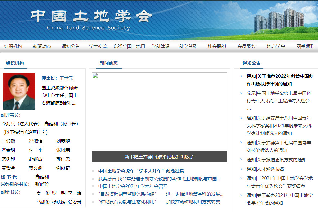Open 组织机构 in the navigation bar
Viewport: 318px width, 212px height.
point(13,46)
